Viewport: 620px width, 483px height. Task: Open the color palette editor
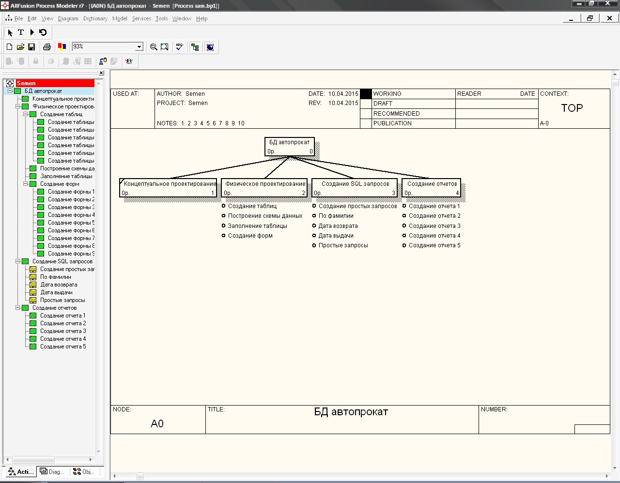pyautogui.click(x=62, y=47)
